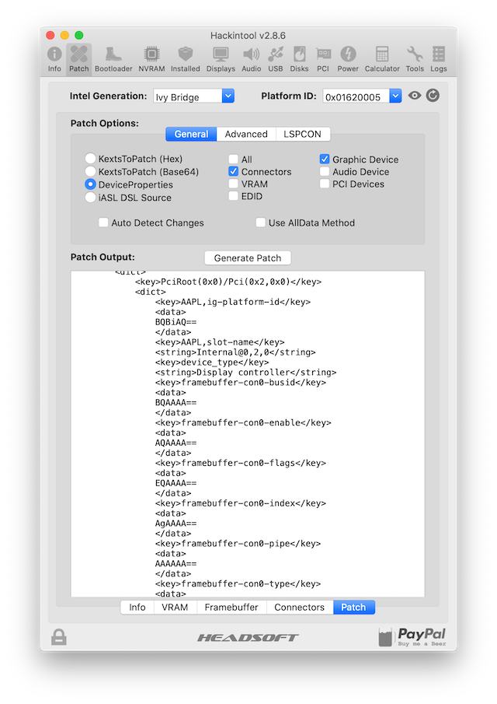Select the bottom Patch tab
Screen dimensions: 497x704
click(x=353, y=607)
